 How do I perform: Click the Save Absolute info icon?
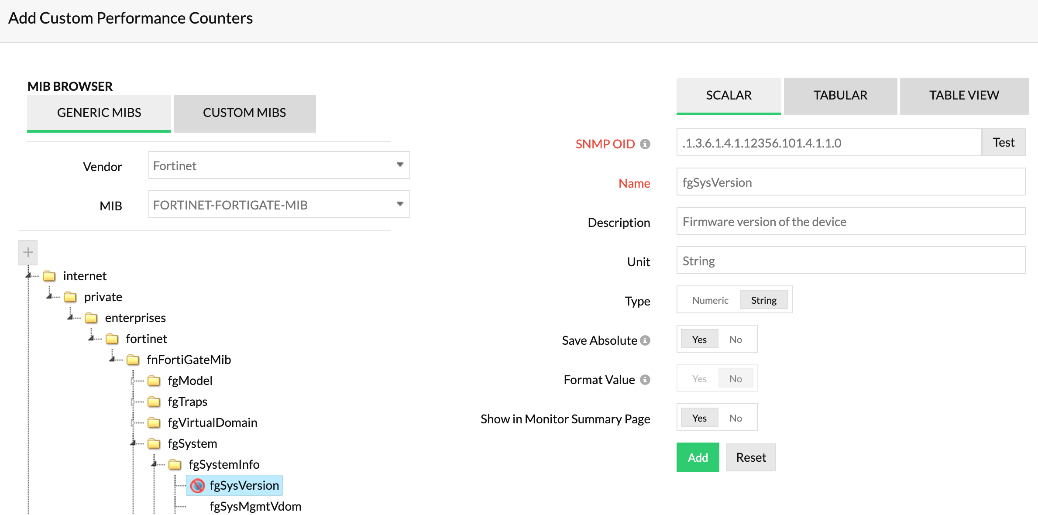click(x=645, y=340)
